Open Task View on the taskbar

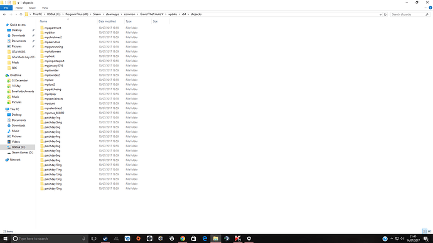coord(94,239)
